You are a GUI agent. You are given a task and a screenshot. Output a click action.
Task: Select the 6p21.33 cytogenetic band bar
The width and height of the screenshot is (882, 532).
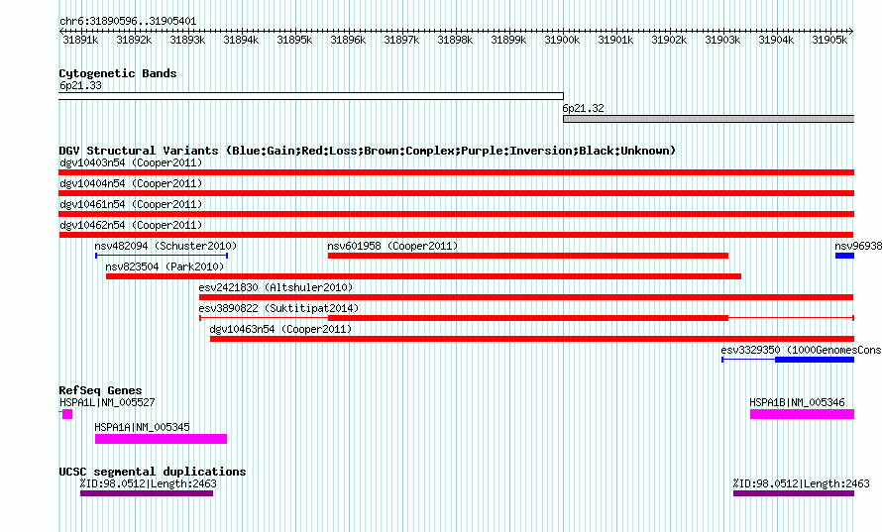[x=311, y=96]
